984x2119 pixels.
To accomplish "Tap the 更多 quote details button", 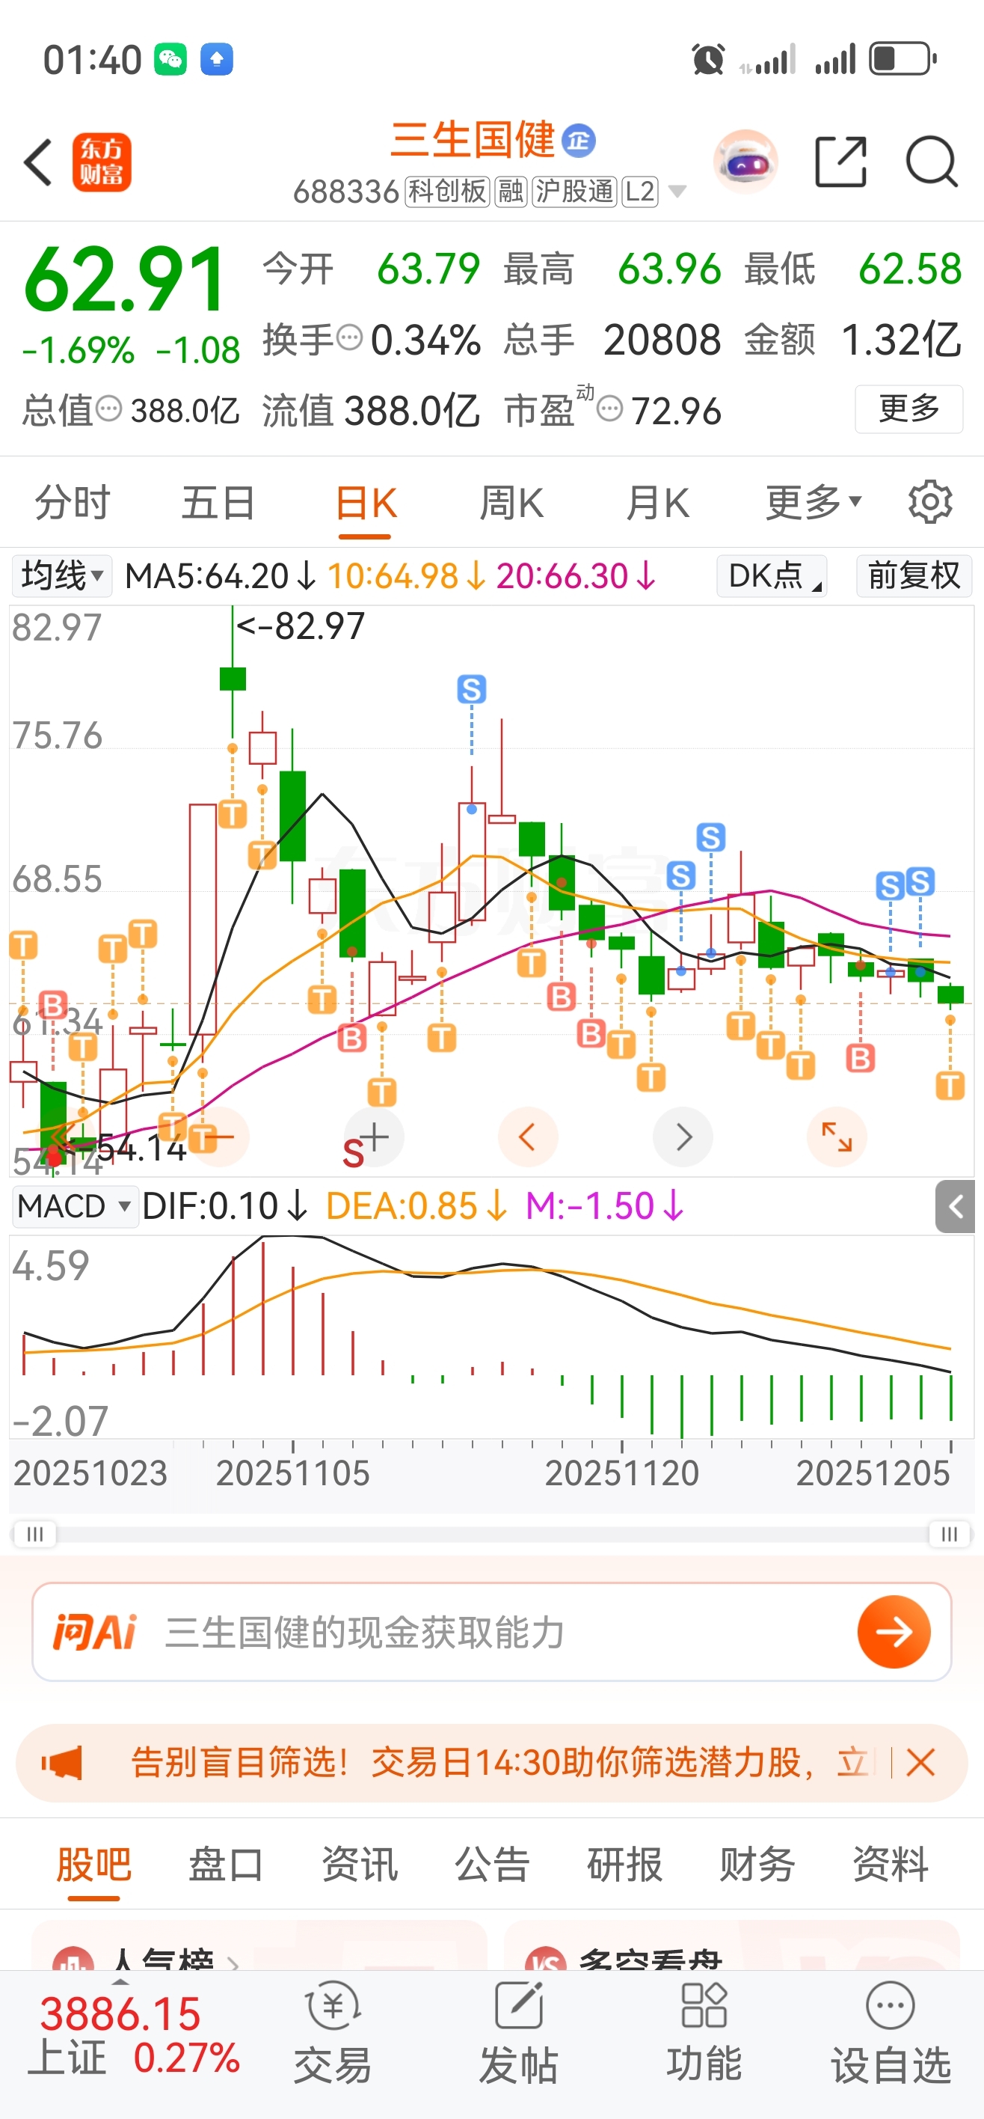I will click(909, 408).
